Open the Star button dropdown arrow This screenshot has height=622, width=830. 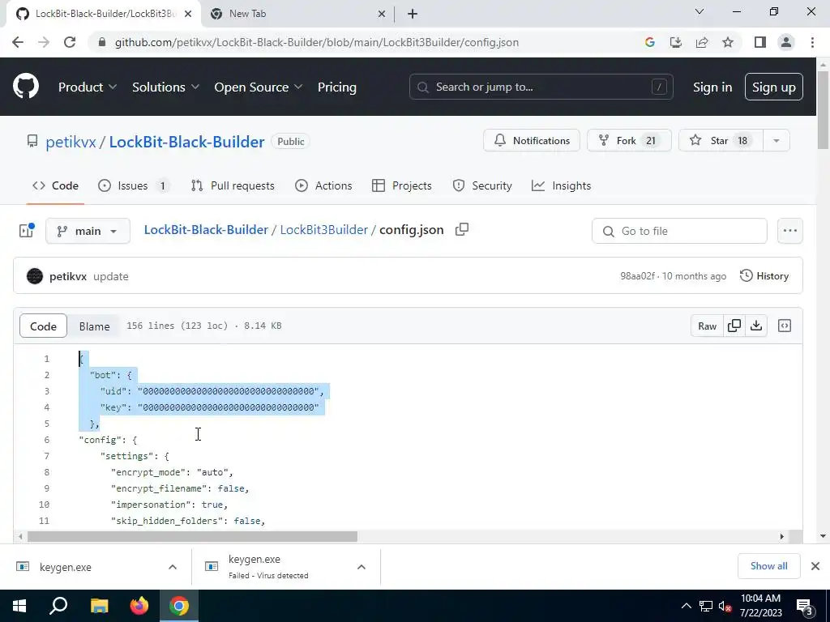[x=776, y=141]
